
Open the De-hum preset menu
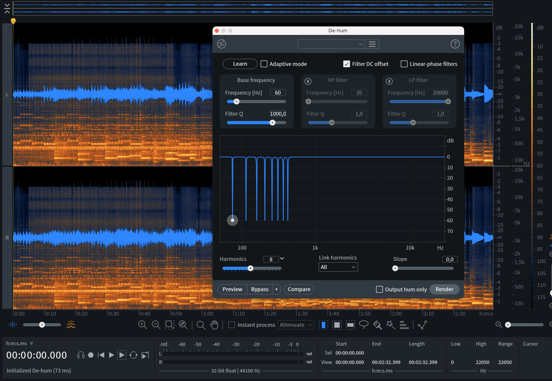pos(372,44)
